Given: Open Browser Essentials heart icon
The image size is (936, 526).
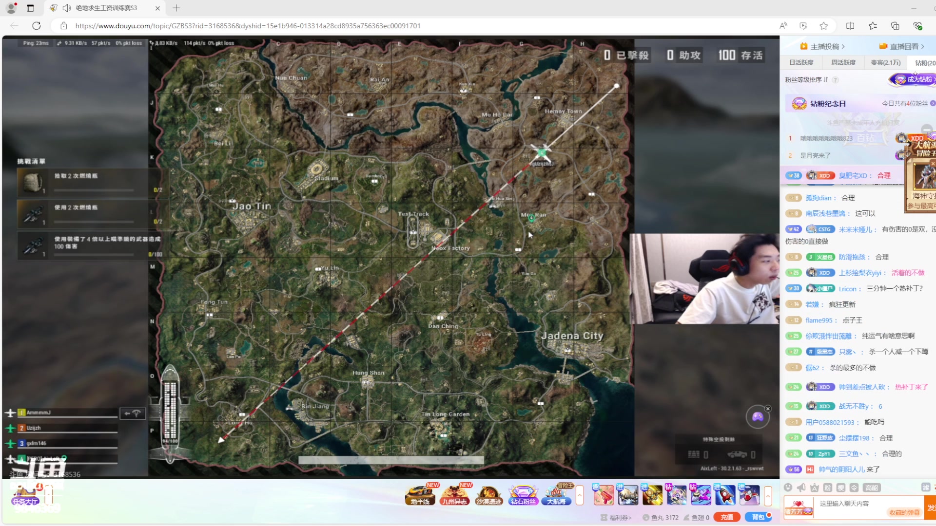Looking at the screenshot, I should click(917, 26).
